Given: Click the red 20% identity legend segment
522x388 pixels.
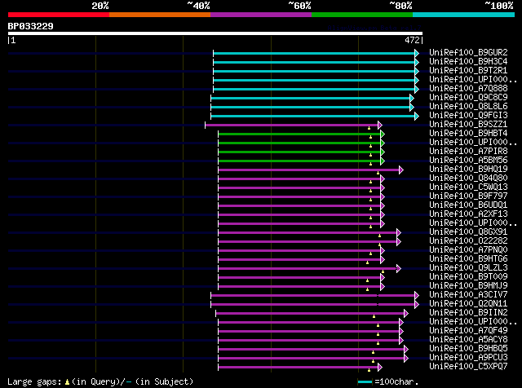Looking at the screenshot, I should click(x=59, y=15).
